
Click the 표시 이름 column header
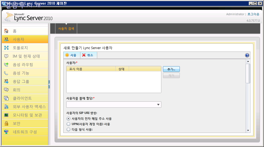tap(91, 69)
